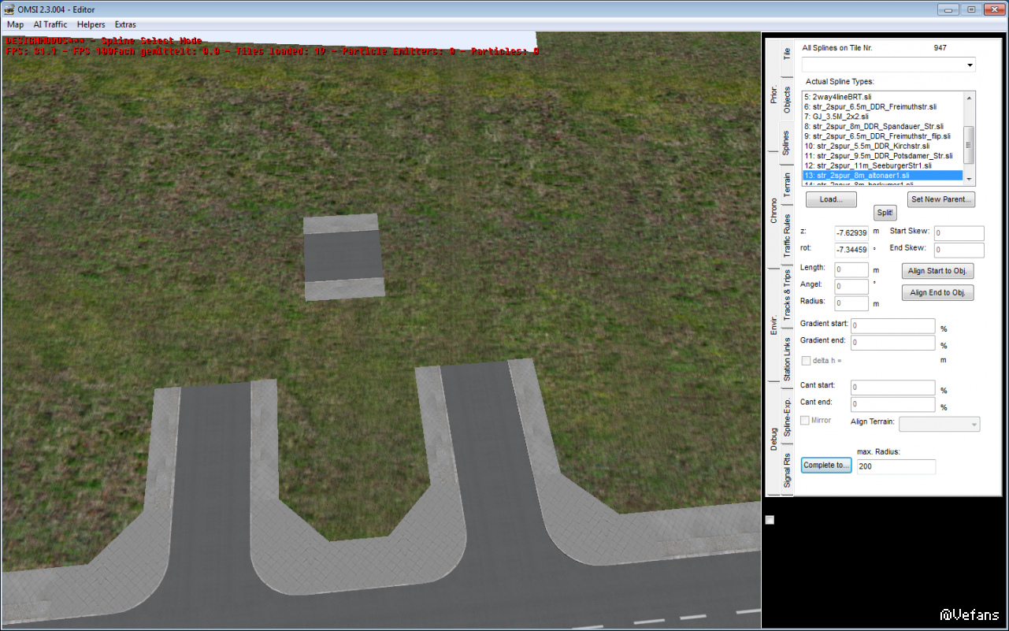The image size is (1009, 631).
Task: Open the AI Traffic menu
Action: click(x=50, y=24)
